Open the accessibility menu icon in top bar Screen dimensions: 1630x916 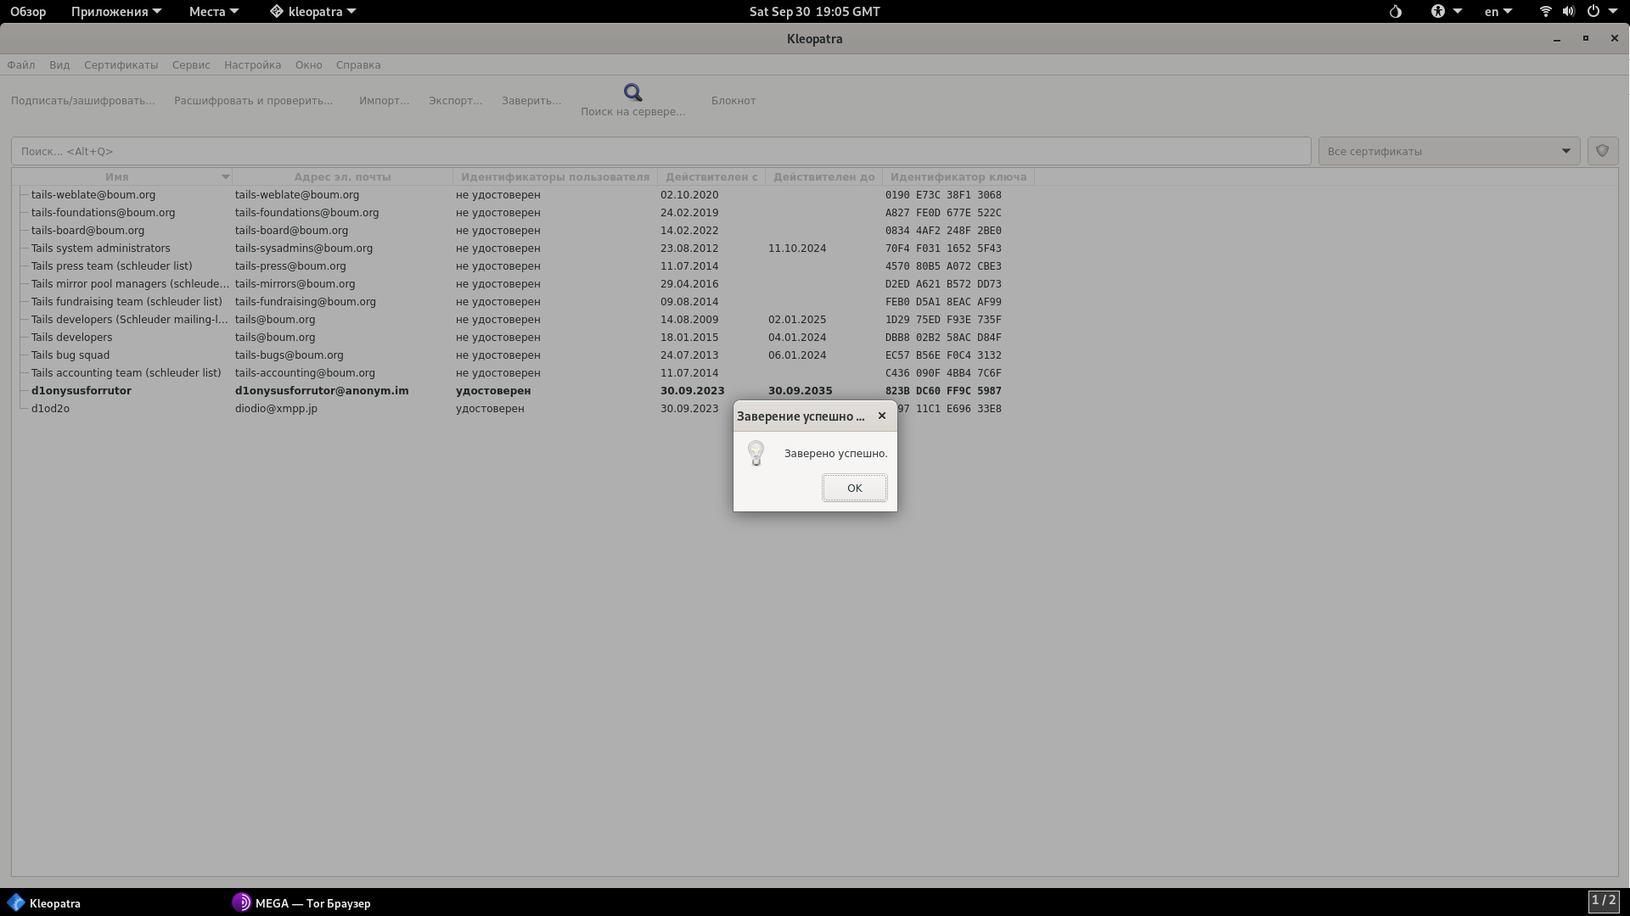click(x=1438, y=12)
